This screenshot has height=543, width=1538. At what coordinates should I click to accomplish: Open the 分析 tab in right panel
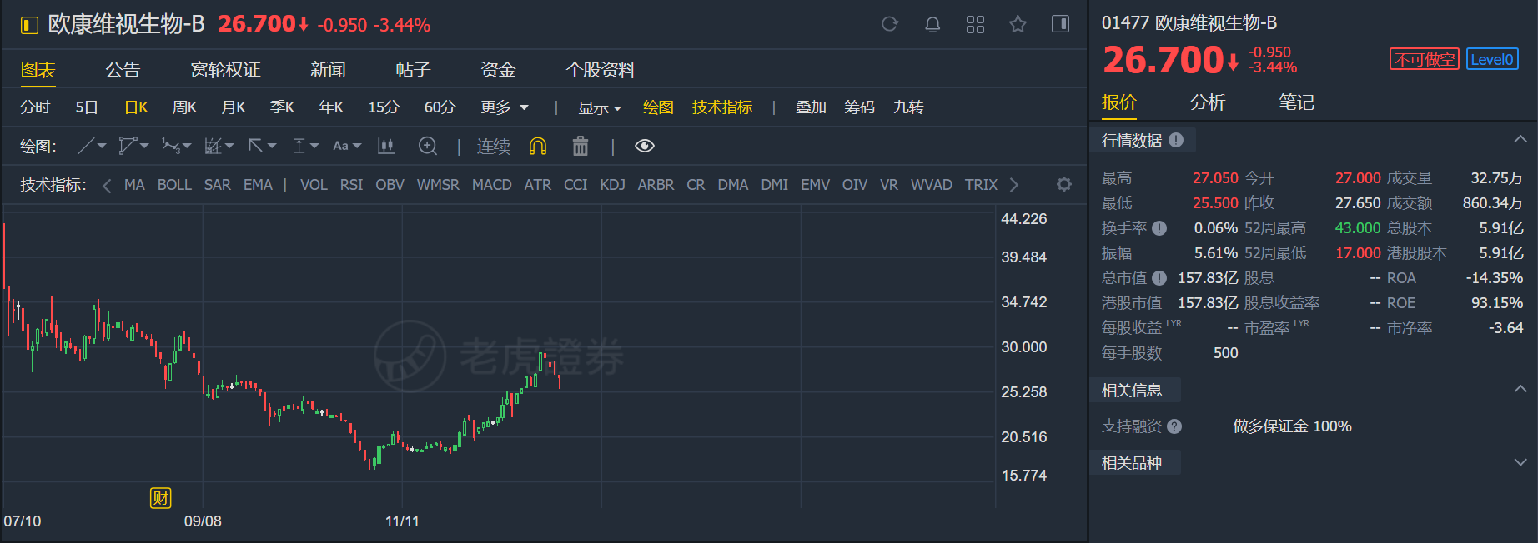pos(1208,102)
